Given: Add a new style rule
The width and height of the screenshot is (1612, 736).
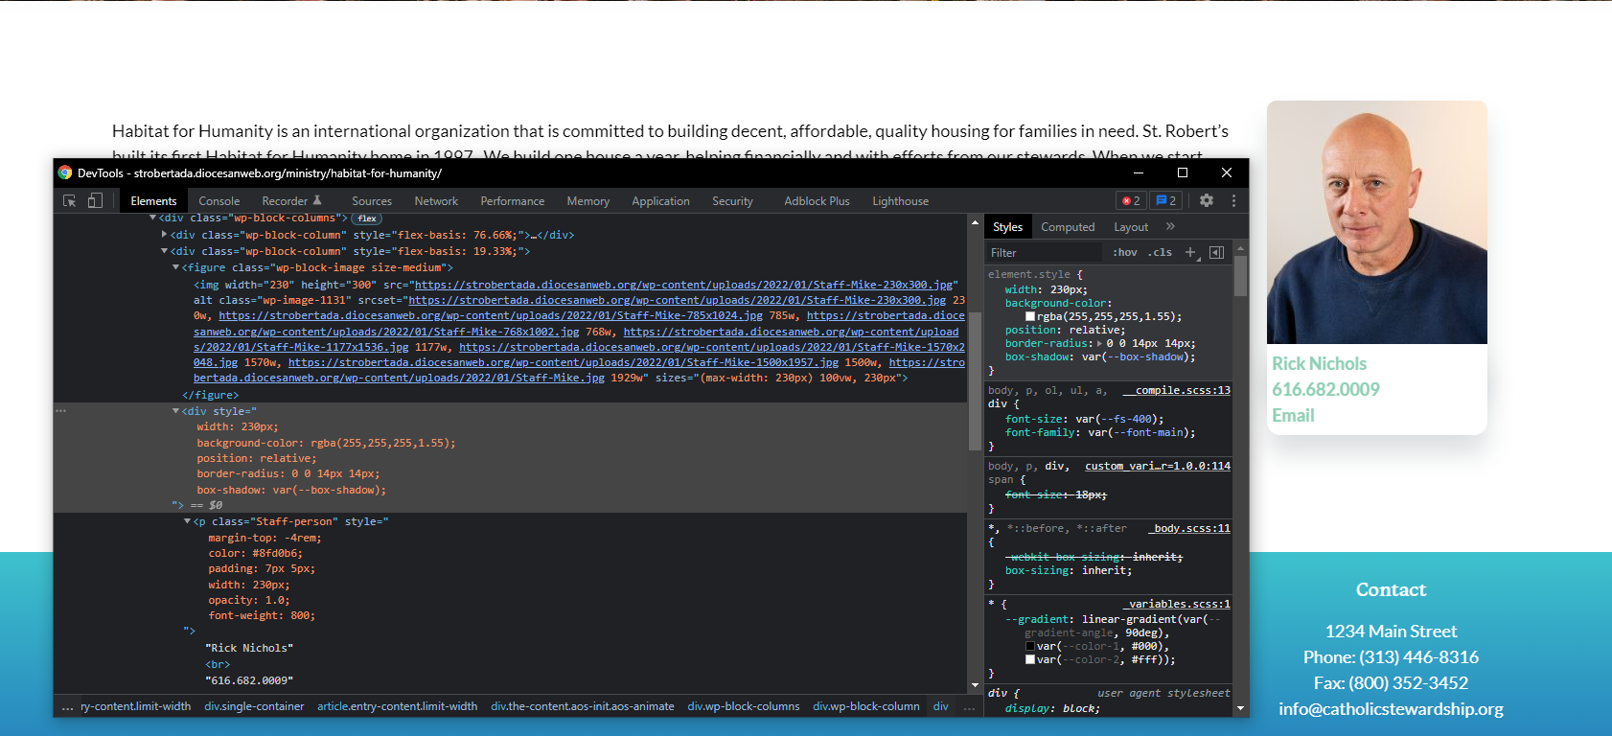Looking at the screenshot, I should click(1190, 252).
